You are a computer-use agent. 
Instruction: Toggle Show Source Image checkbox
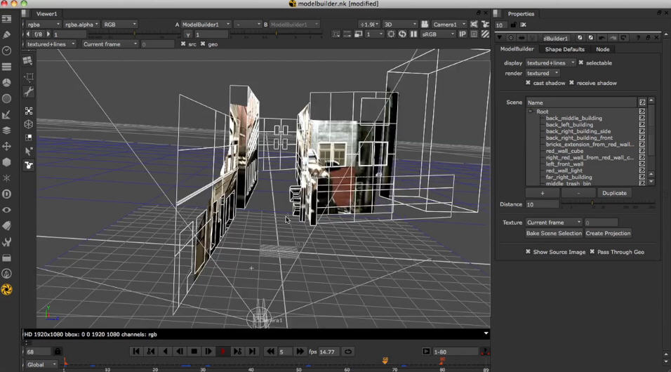coord(528,252)
